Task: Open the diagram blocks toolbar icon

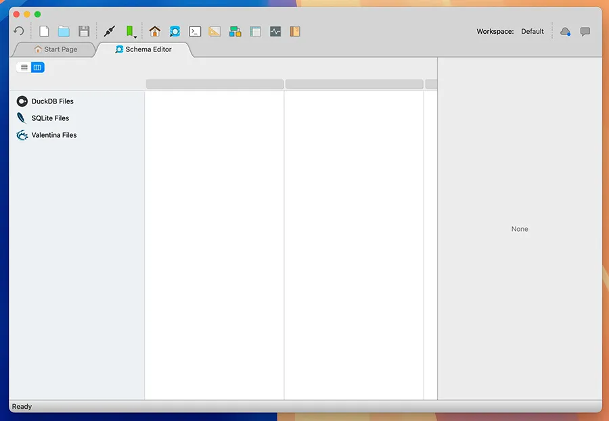Action: [235, 31]
